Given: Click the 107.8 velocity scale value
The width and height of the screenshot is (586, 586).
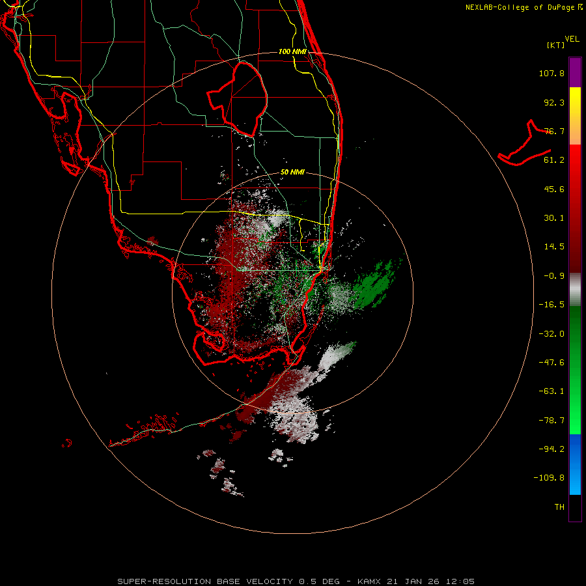Looking at the screenshot, I should pyautogui.click(x=551, y=73).
